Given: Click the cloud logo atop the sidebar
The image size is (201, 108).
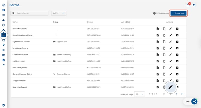Looking at the screenshot, I should [x=4, y=5].
